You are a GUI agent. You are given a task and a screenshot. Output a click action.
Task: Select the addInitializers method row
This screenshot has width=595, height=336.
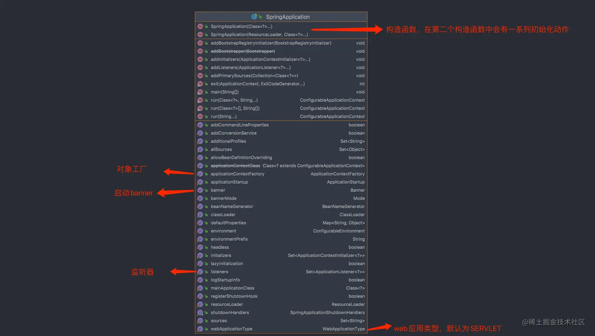tap(281, 59)
